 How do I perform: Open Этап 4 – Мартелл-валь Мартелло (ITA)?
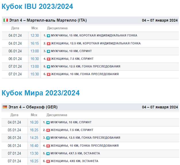48,20
